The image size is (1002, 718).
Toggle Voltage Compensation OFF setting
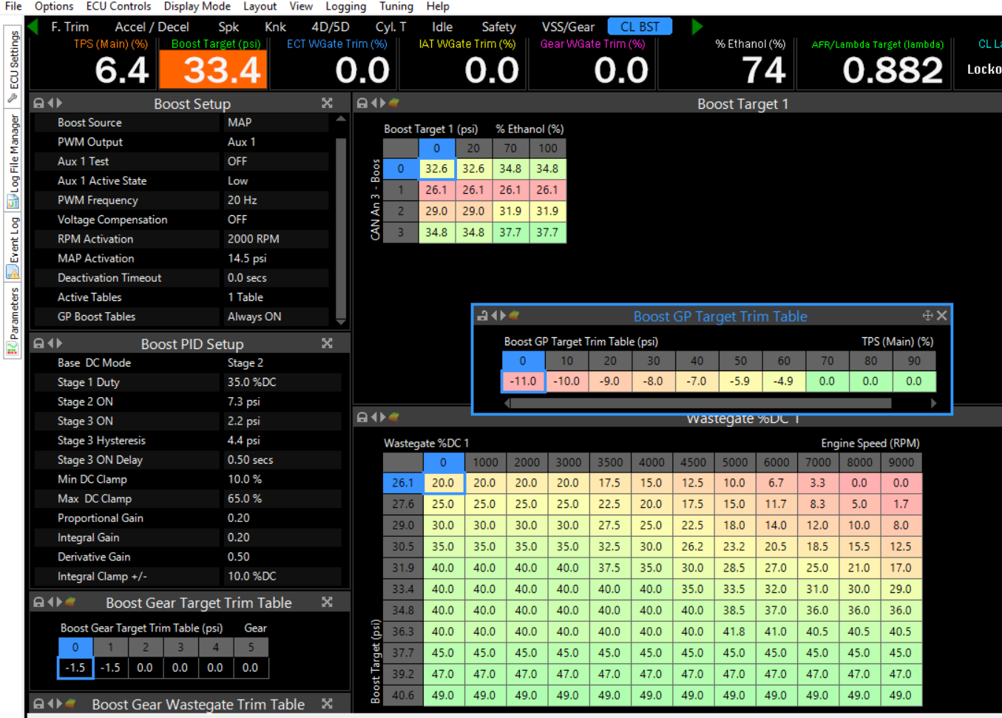[277, 220]
